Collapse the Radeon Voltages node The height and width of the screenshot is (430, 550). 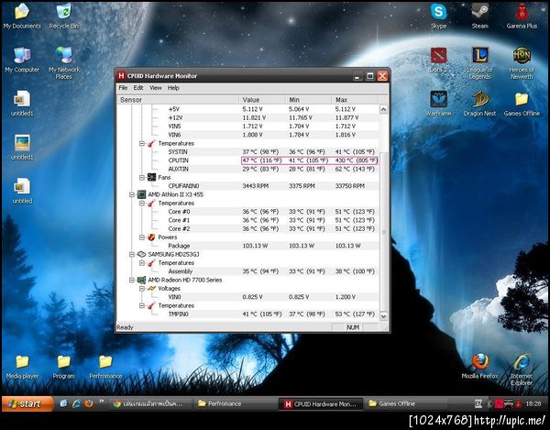(x=142, y=289)
